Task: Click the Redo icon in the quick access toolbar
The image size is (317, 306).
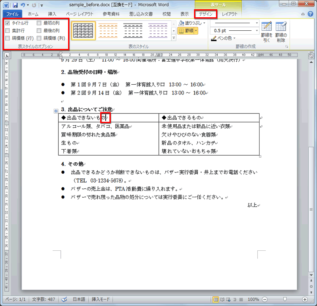Action: 34,5
